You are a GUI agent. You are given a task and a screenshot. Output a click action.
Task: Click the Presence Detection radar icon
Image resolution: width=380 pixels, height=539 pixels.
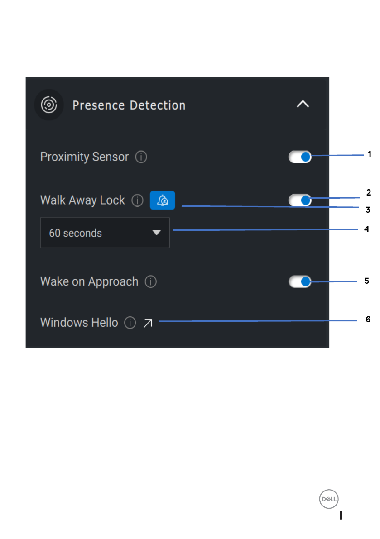49,105
